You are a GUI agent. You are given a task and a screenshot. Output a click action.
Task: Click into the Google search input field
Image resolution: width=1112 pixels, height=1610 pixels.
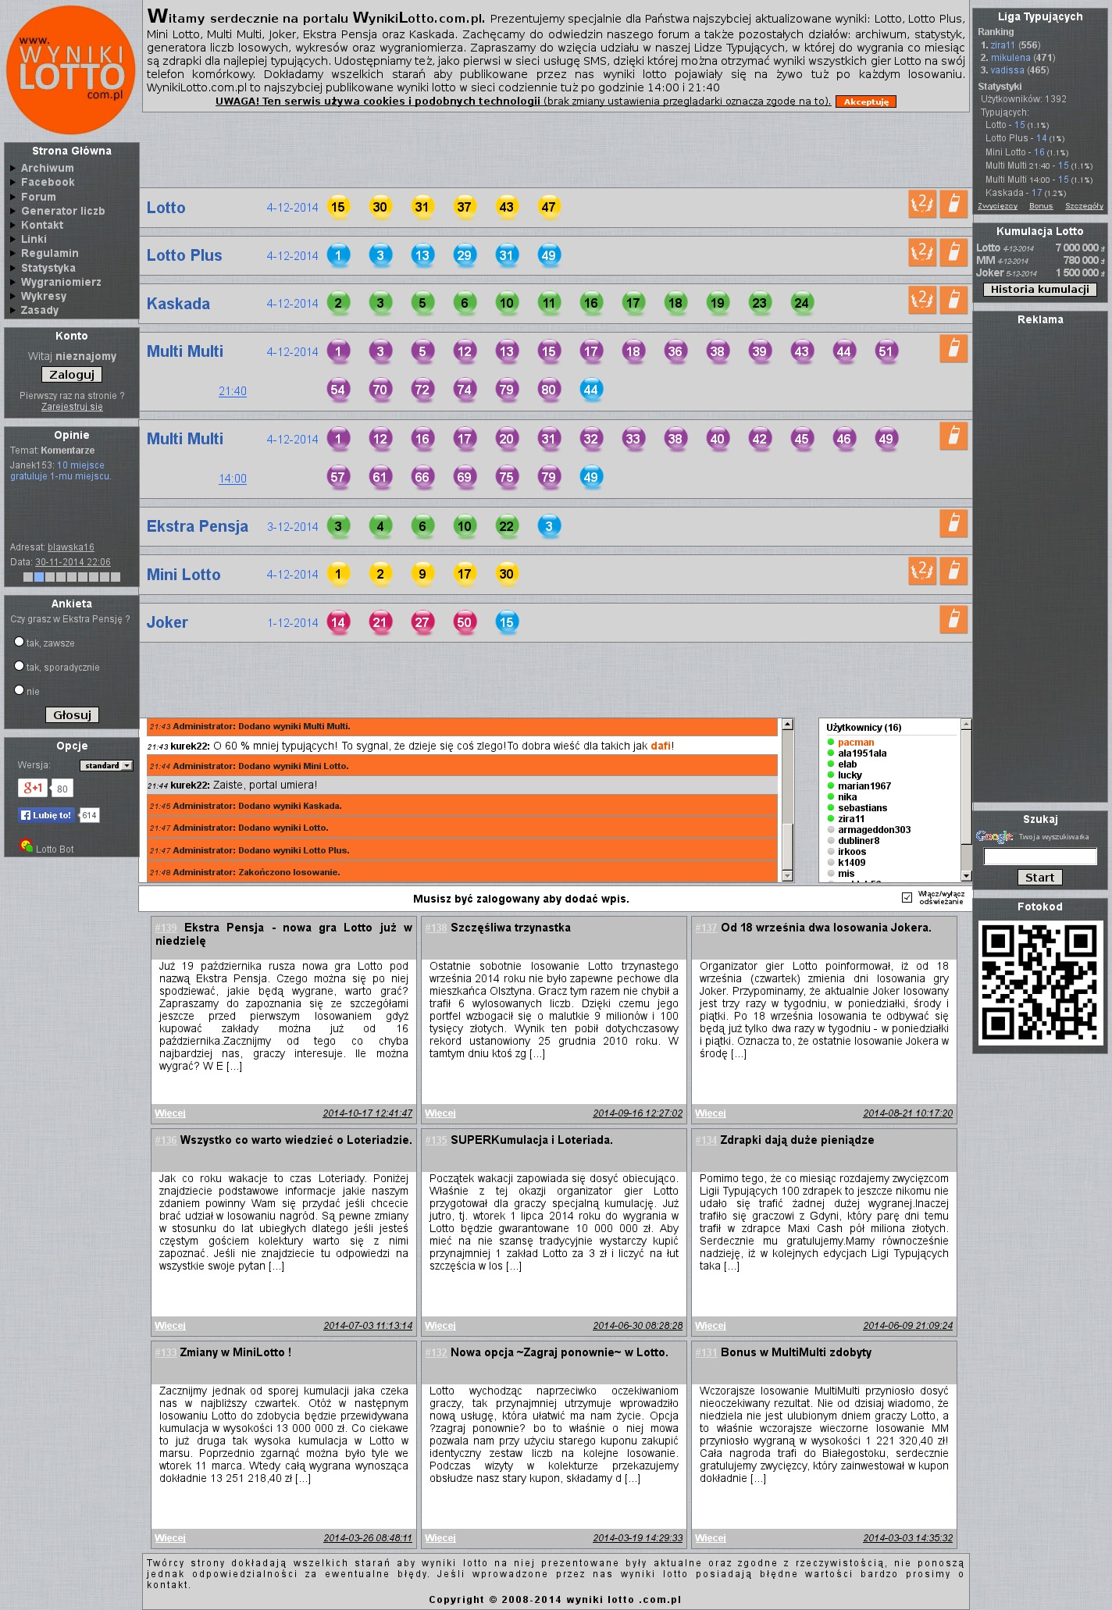click(x=1040, y=857)
